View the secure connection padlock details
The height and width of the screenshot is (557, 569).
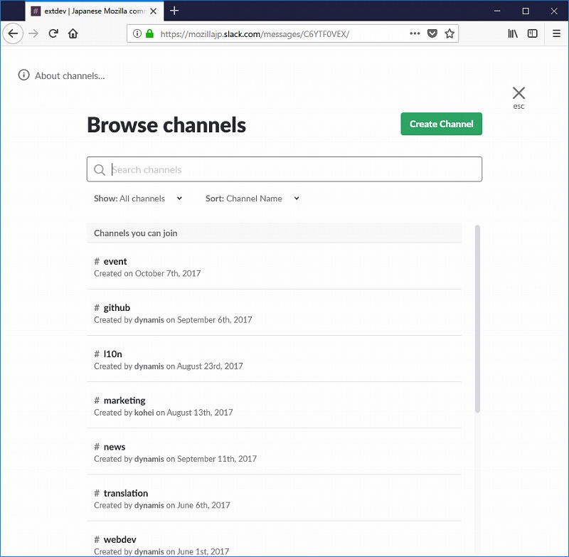149,33
